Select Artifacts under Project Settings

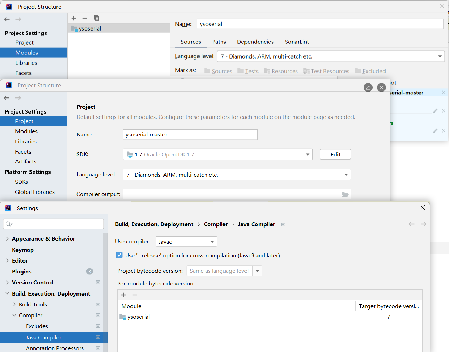pyautogui.click(x=26, y=162)
